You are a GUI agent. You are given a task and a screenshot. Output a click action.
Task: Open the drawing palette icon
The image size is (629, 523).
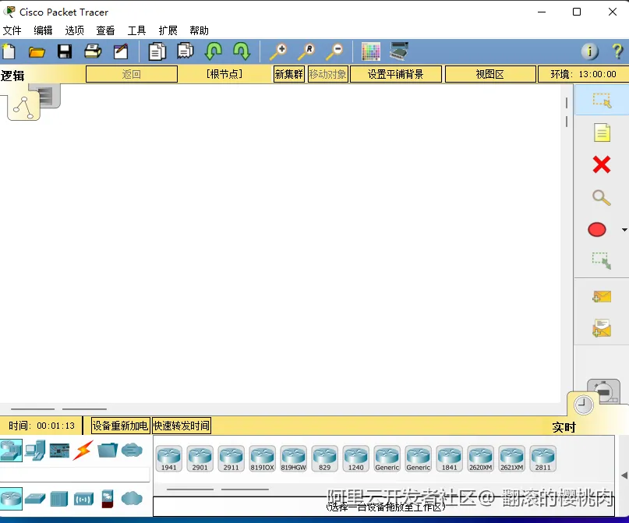coord(371,51)
